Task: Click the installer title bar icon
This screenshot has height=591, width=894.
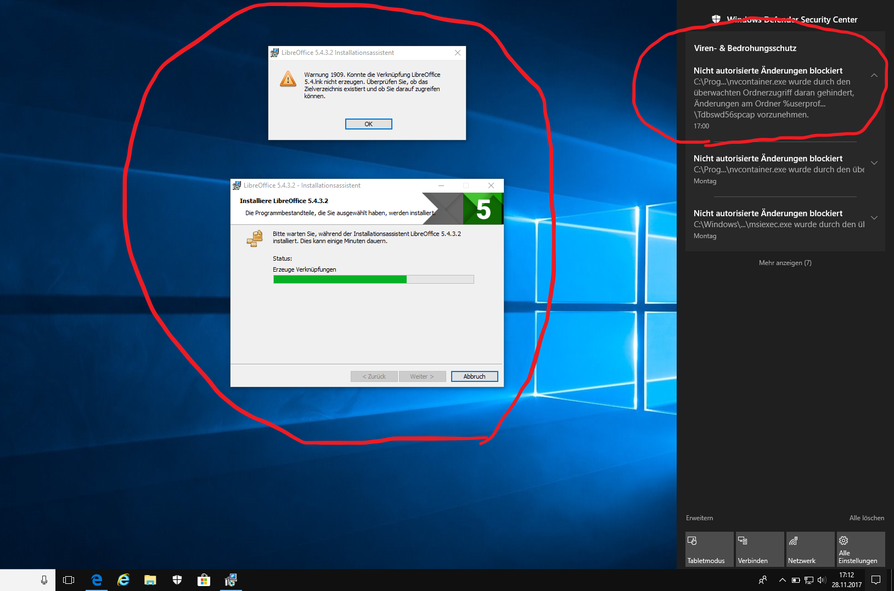Action: click(x=237, y=185)
